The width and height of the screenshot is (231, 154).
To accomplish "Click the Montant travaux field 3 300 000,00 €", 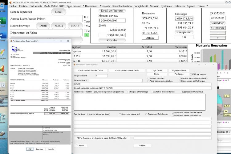I will coord(112,21).
